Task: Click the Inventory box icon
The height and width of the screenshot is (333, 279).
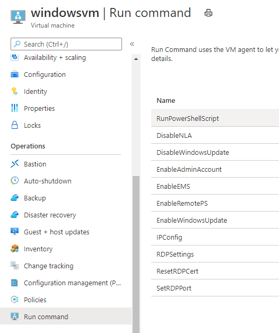Action: tap(15, 249)
